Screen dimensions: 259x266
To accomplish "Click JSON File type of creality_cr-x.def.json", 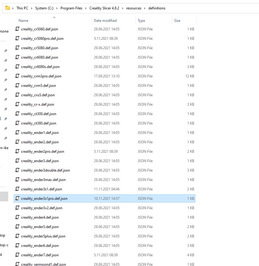I will [145, 104].
